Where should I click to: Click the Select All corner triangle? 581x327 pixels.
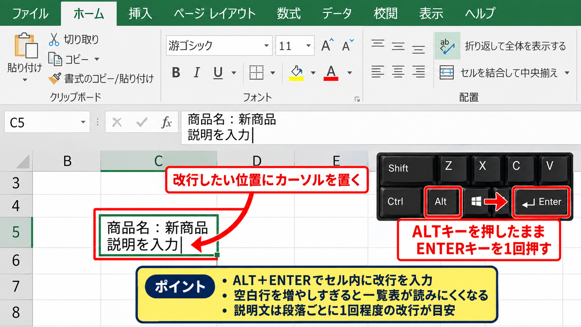tap(23, 162)
